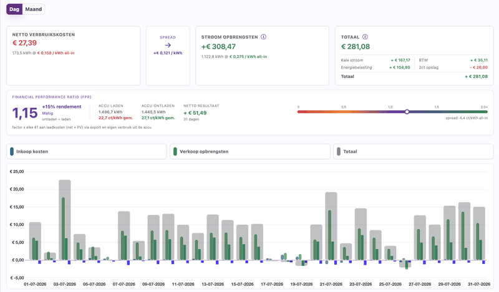
Task: Click the Energiebelasting + € 104,80 amount
Action: coord(399,67)
